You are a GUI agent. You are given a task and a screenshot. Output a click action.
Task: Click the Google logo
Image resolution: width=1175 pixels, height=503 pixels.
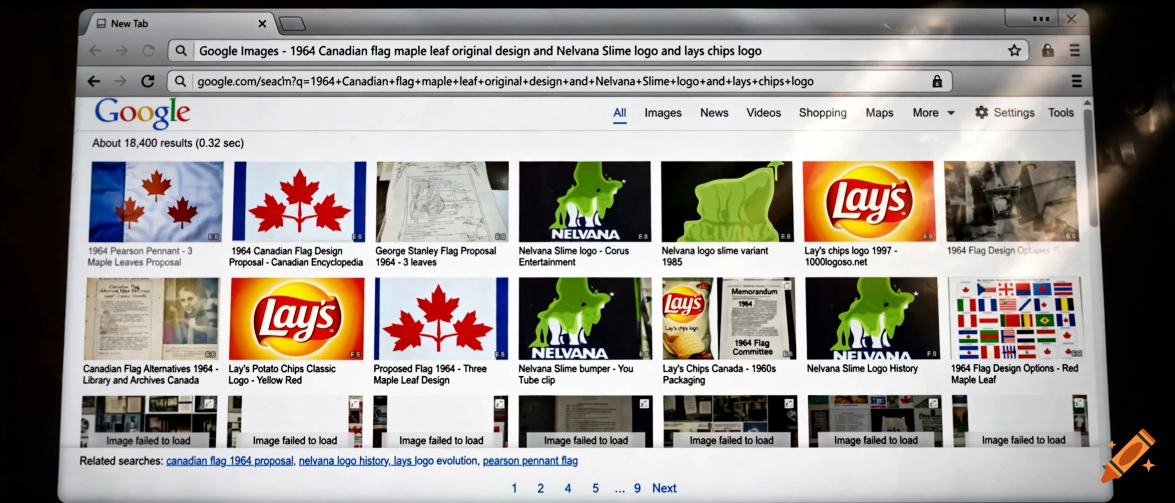[x=142, y=113]
